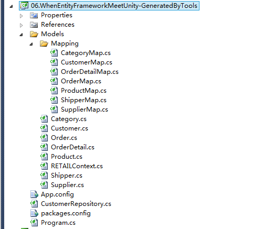
Task: Select ProductMap.cs file name
Action: [83, 91]
